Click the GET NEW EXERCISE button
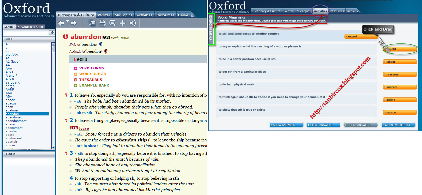 [398, 125]
